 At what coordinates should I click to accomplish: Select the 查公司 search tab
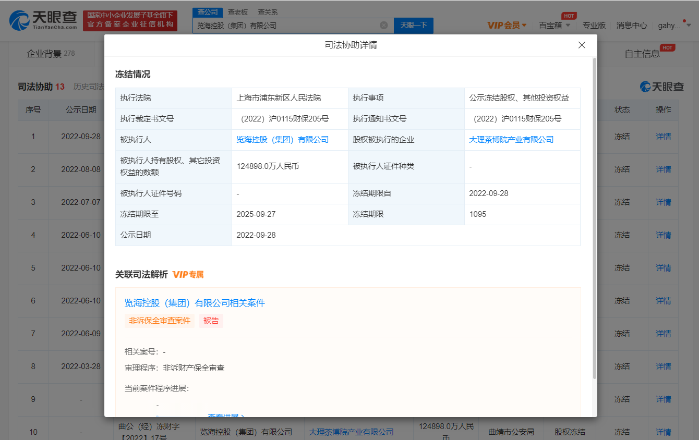point(208,12)
